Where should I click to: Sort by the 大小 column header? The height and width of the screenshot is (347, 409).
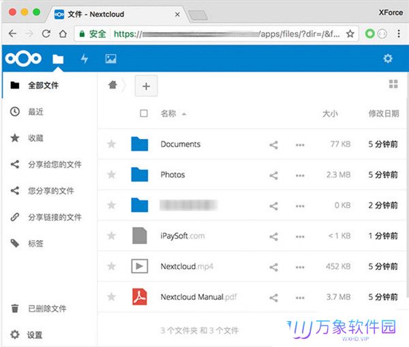pos(330,113)
